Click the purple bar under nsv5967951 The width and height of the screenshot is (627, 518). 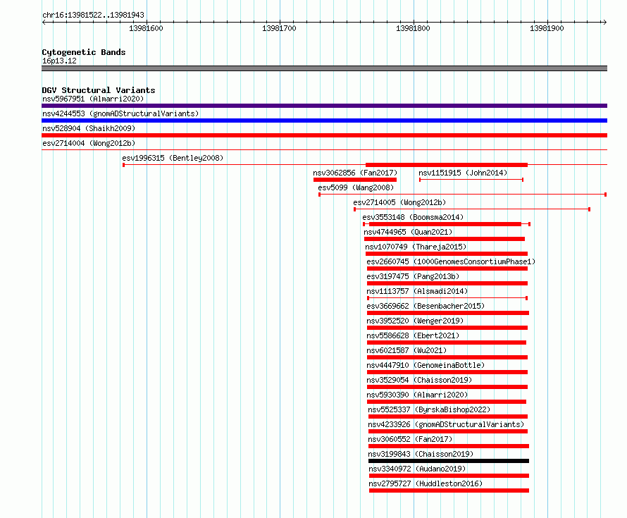[x=324, y=106]
